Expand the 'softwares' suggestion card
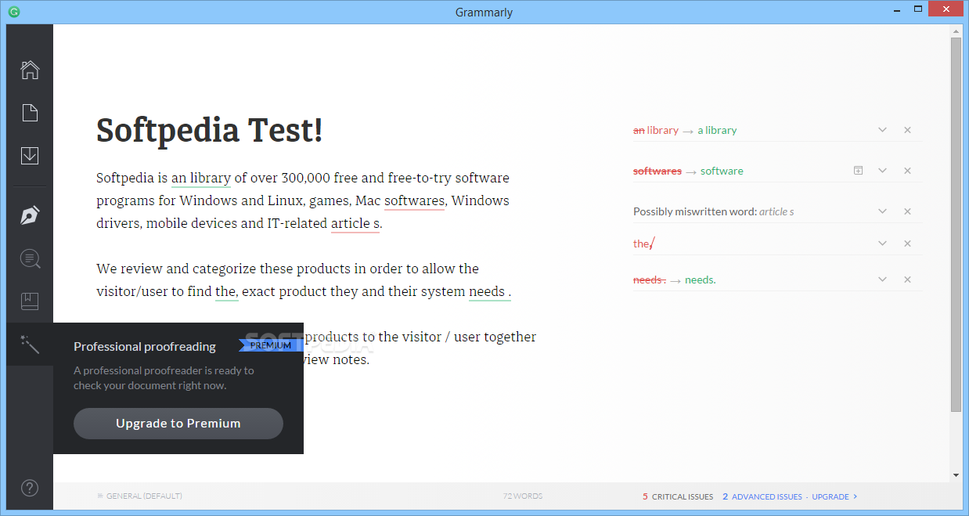This screenshot has height=516, width=969. (882, 171)
